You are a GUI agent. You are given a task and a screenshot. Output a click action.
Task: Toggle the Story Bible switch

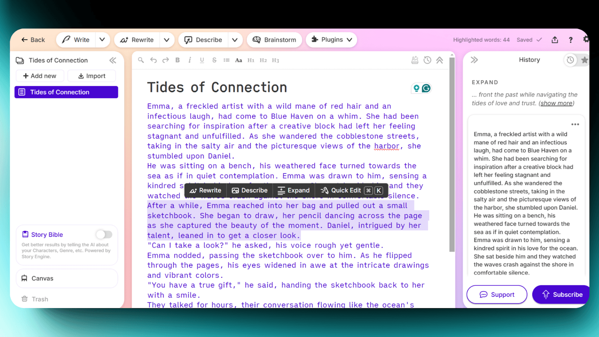[x=104, y=234]
